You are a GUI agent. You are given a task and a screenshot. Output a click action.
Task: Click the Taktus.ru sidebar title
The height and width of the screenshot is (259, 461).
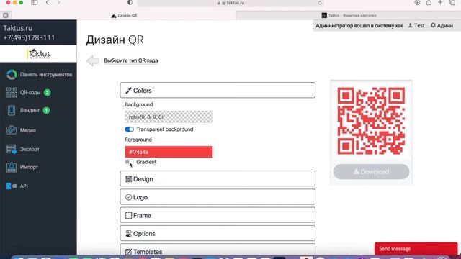click(17, 28)
